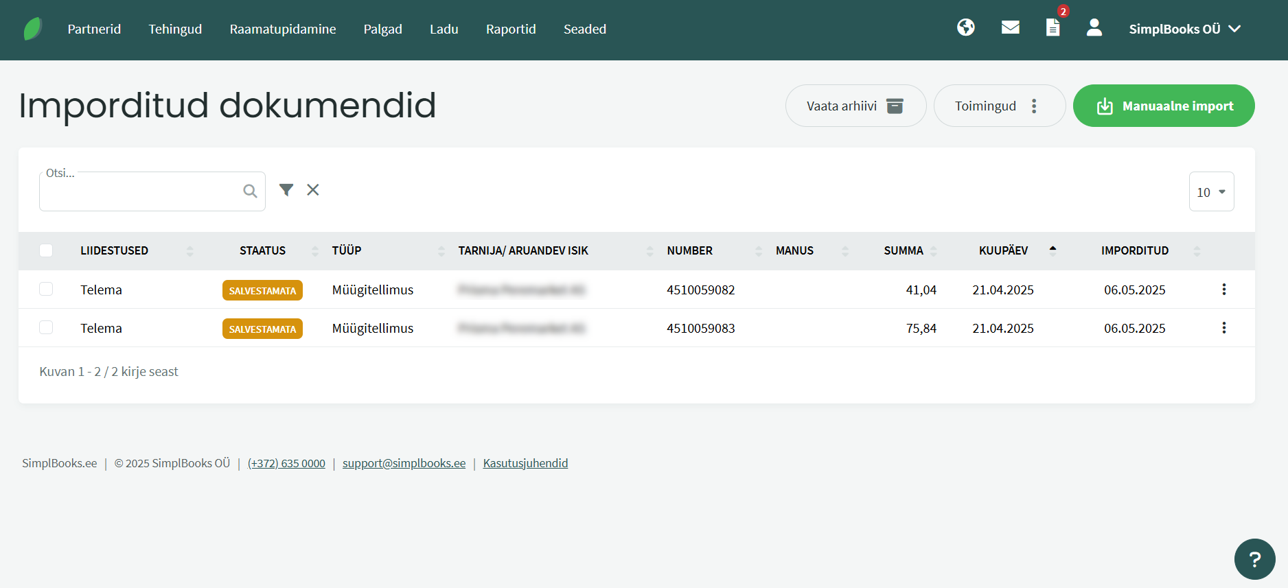This screenshot has height=588, width=1288.
Task: Click order number 4510059082
Action: [x=700, y=290]
